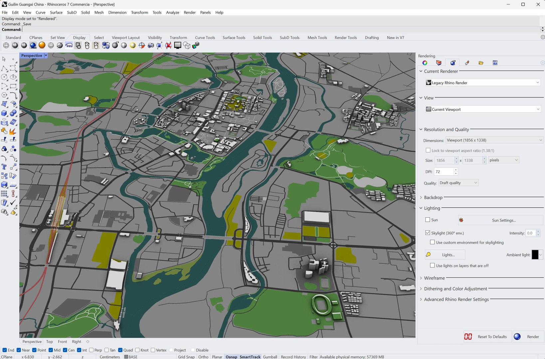
Task: Open the Draft quality dropdown
Action: [458, 183]
